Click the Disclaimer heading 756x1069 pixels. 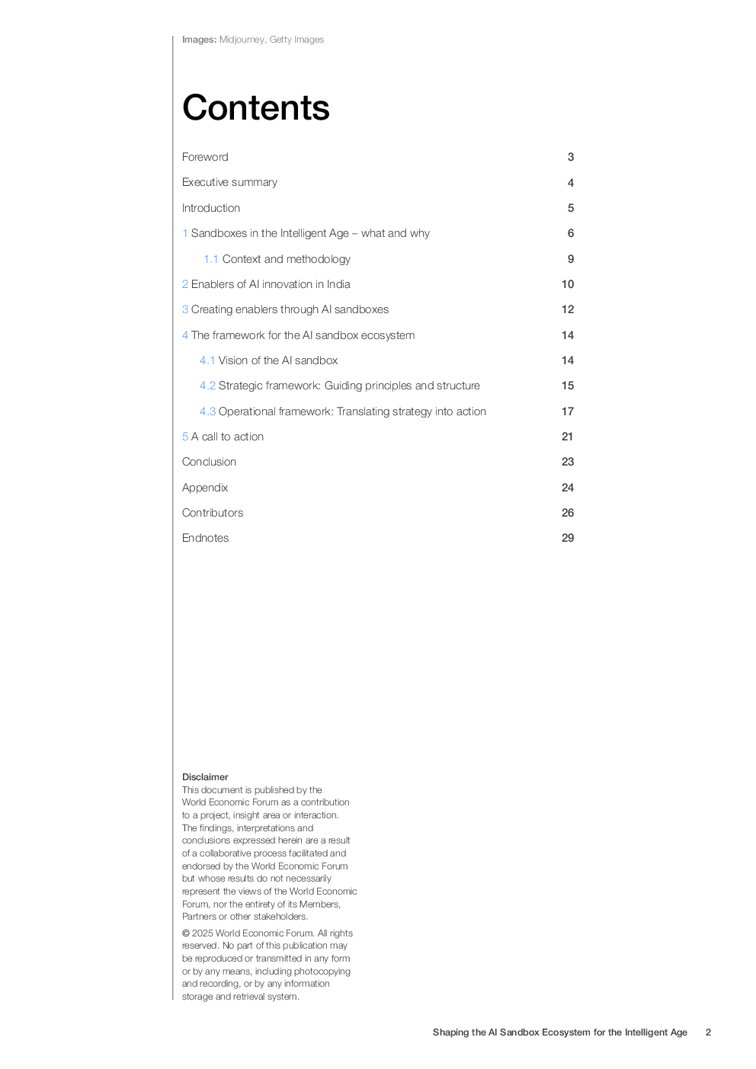tap(205, 777)
